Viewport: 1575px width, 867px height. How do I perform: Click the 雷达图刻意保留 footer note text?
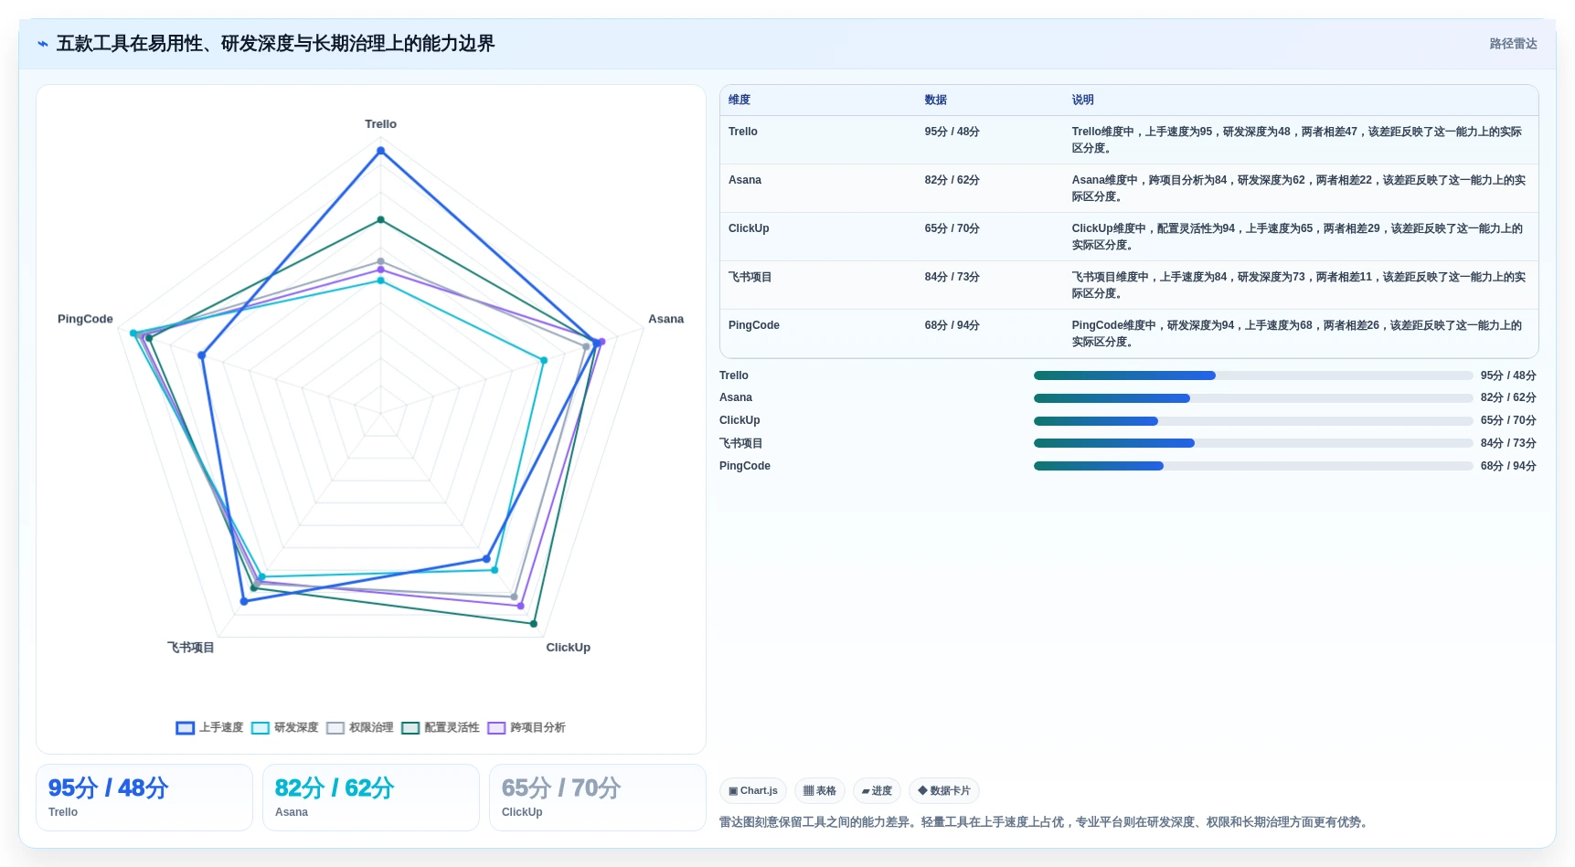[x=1045, y=822]
